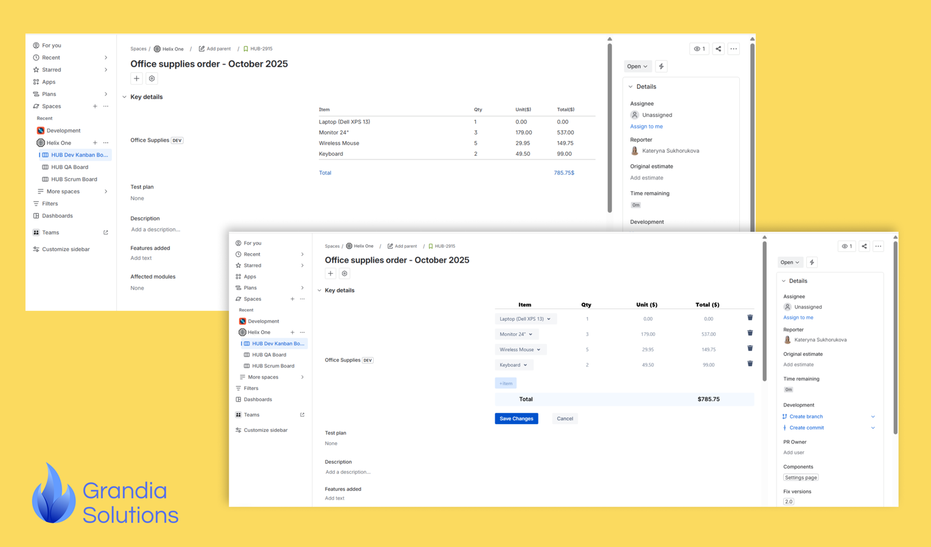Click Customize sidebar at the bottom
The height and width of the screenshot is (547, 931).
(x=265, y=430)
